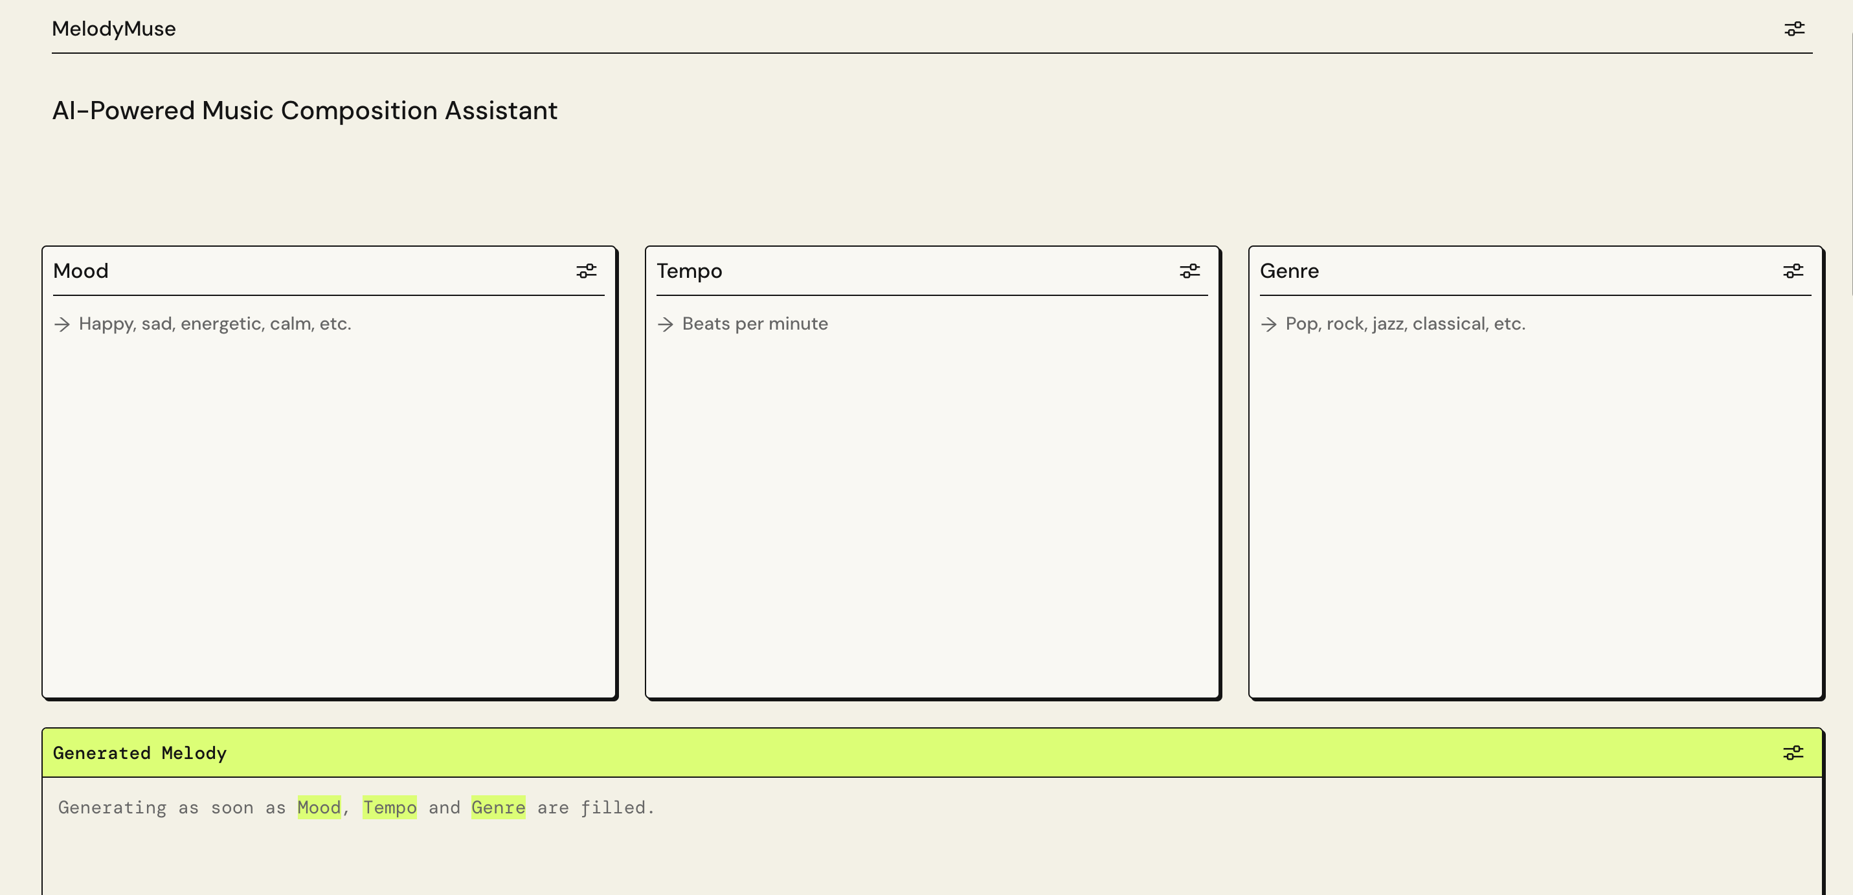Focus the Tempo beats per minute field

[x=756, y=324]
